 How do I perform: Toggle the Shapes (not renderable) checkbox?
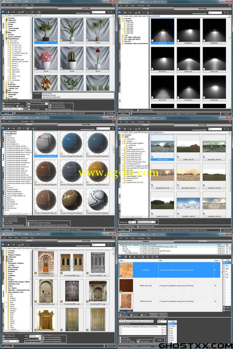click(x=4, y=104)
